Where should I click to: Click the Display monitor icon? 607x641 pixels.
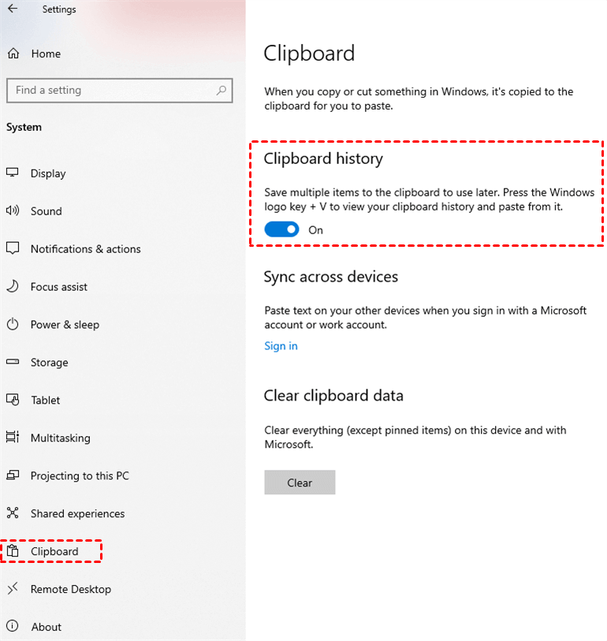pyautogui.click(x=13, y=173)
